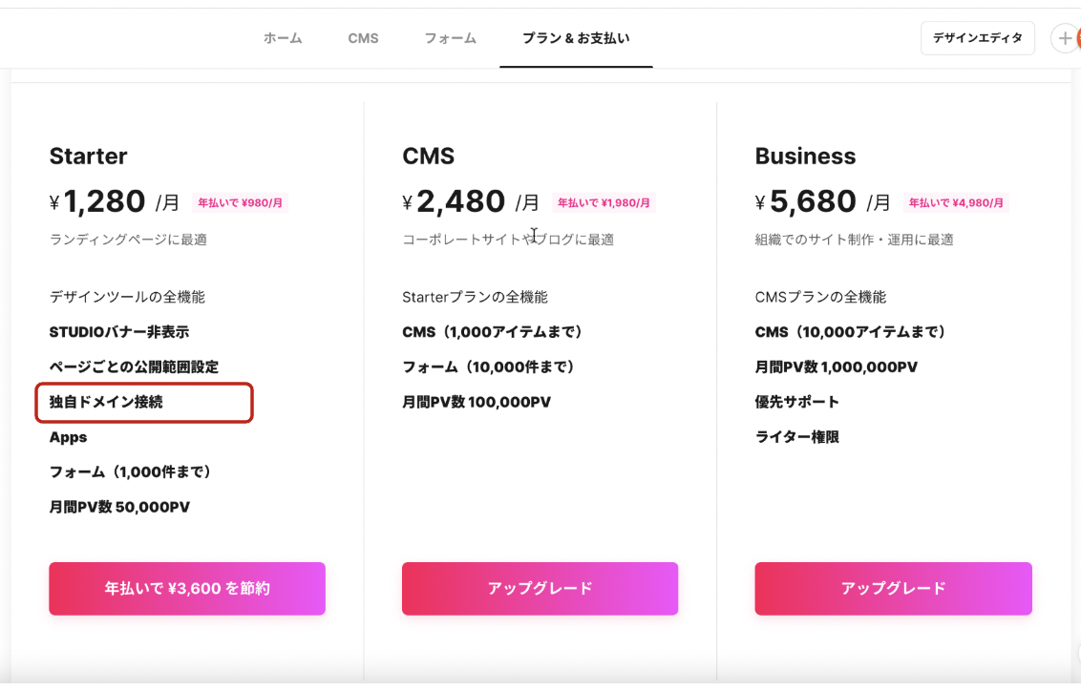Click the 年払いで ¥4,980/月 badge

tap(956, 202)
